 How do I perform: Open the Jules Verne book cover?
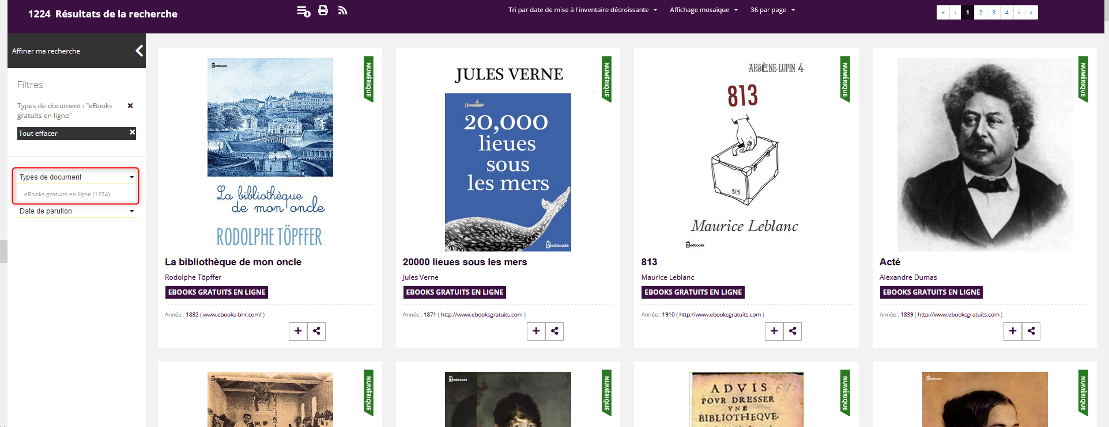508,172
